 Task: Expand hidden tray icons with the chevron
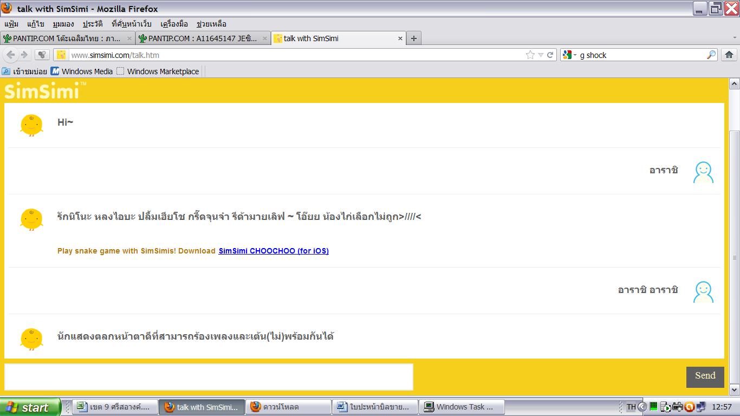[642, 407]
